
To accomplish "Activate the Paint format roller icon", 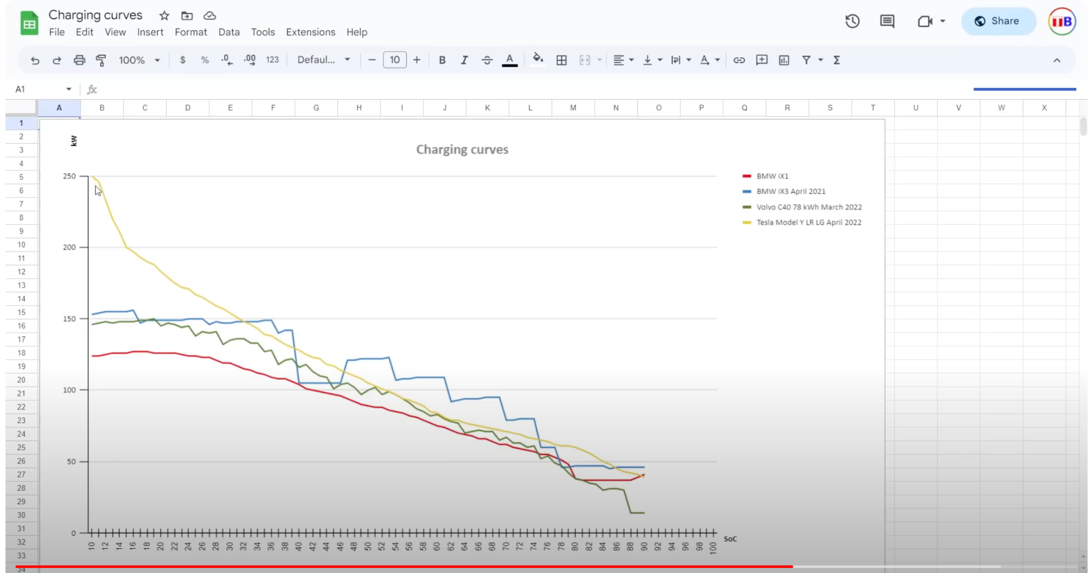I will pyautogui.click(x=101, y=60).
